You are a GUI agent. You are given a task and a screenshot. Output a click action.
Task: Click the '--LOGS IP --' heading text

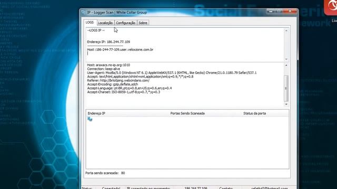96,30
